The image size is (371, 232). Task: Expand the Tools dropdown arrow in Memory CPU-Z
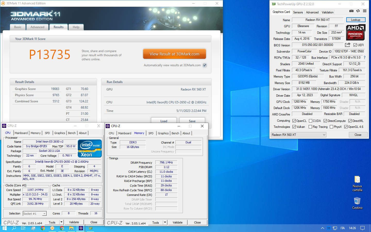(165, 222)
